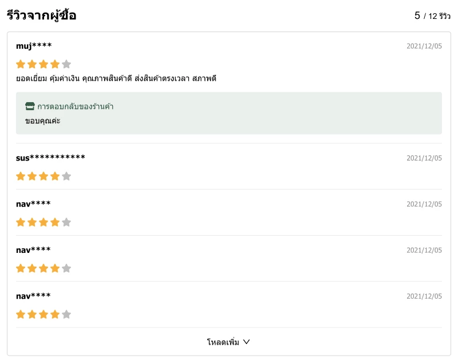Click the fourth orange star in the first nav**** review
458x363 pixels.
(55, 222)
